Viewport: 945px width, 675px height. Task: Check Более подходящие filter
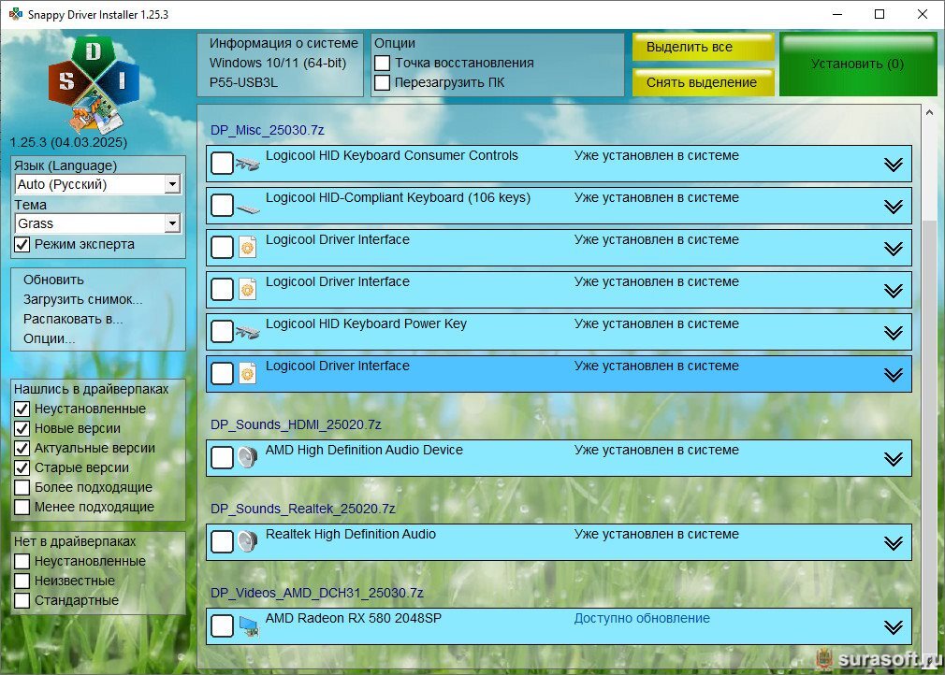(x=22, y=488)
